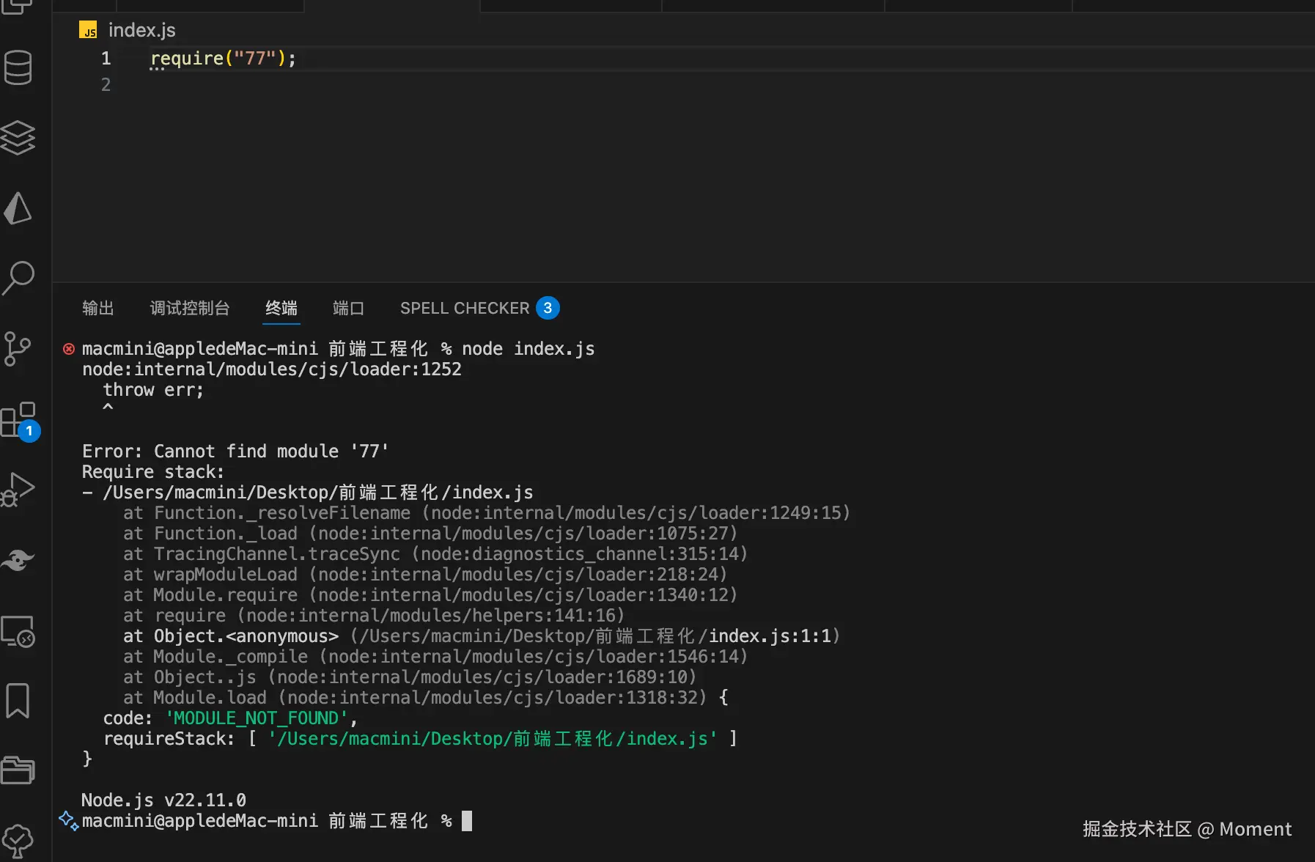The width and height of the screenshot is (1315, 862).
Task: Open the index.js:1:1 link in the stack trace
Action: point(769,636)
